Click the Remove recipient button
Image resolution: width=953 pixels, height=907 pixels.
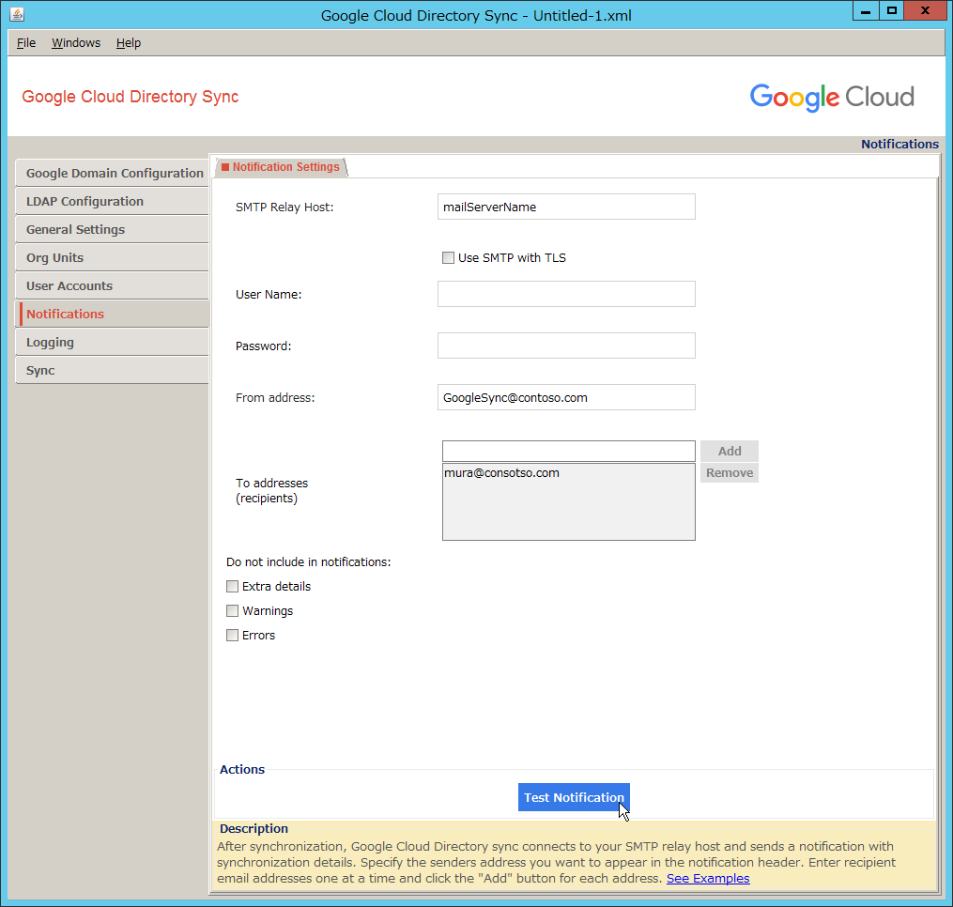(x=730, y=473)
